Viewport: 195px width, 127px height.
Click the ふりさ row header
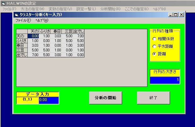pos(22,41)
